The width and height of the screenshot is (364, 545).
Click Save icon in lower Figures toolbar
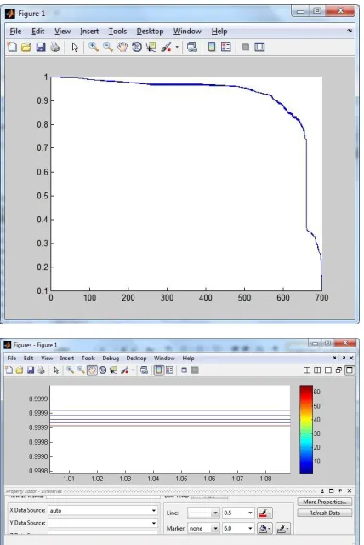pyautogui.click(x=31, y=370)
